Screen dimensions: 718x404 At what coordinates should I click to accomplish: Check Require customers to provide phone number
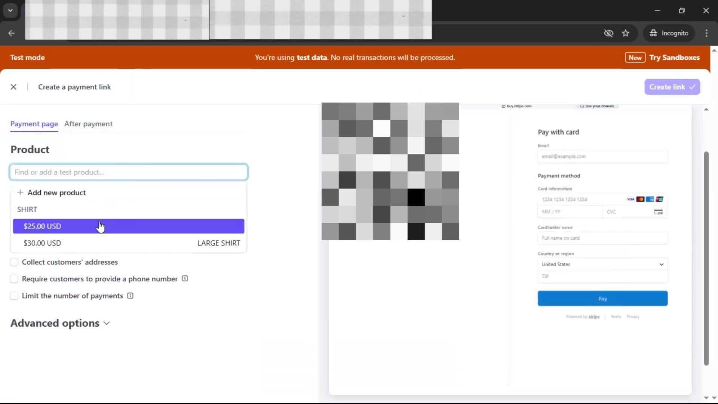(x=14, y=279)
